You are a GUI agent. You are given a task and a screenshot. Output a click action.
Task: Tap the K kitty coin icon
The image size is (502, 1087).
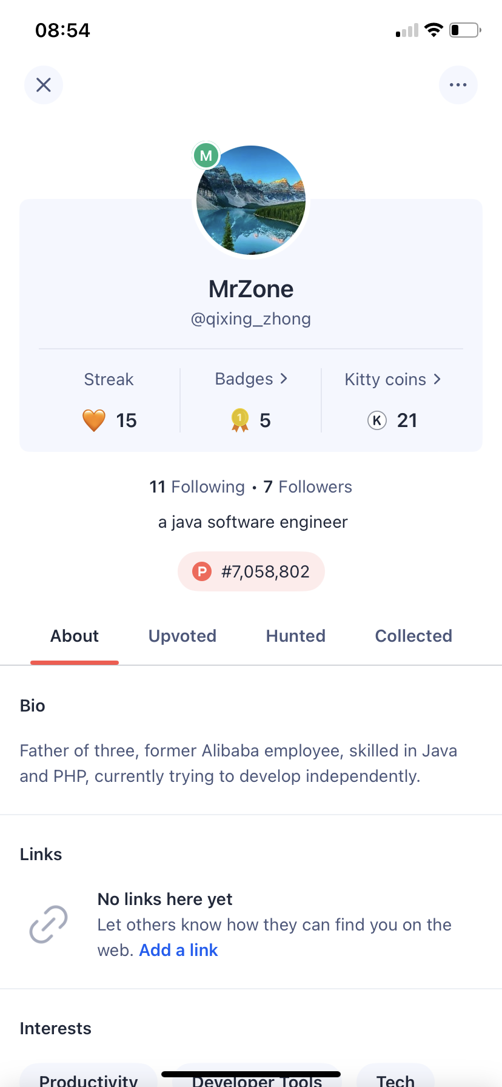pyautogui.click(x=377, y=420)
